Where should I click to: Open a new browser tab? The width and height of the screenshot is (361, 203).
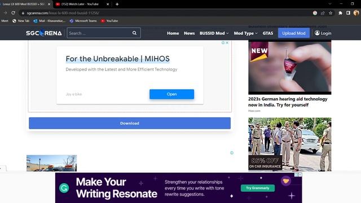(117, 4)
